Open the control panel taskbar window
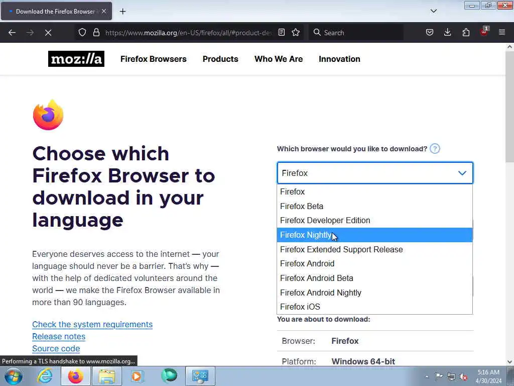Viewport: 514px width, 386px height. 200,376
